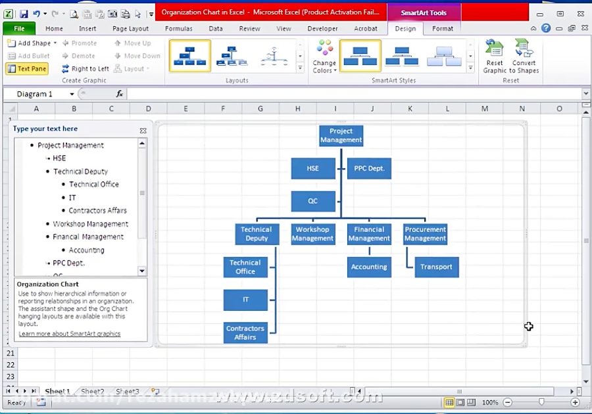Viewport: 592px width, 414px height.
Task: Click the zoom out minus button
Action: [508, 403]
